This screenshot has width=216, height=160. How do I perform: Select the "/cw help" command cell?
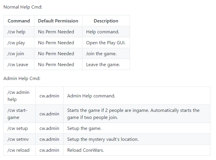(x=17, y=32)
